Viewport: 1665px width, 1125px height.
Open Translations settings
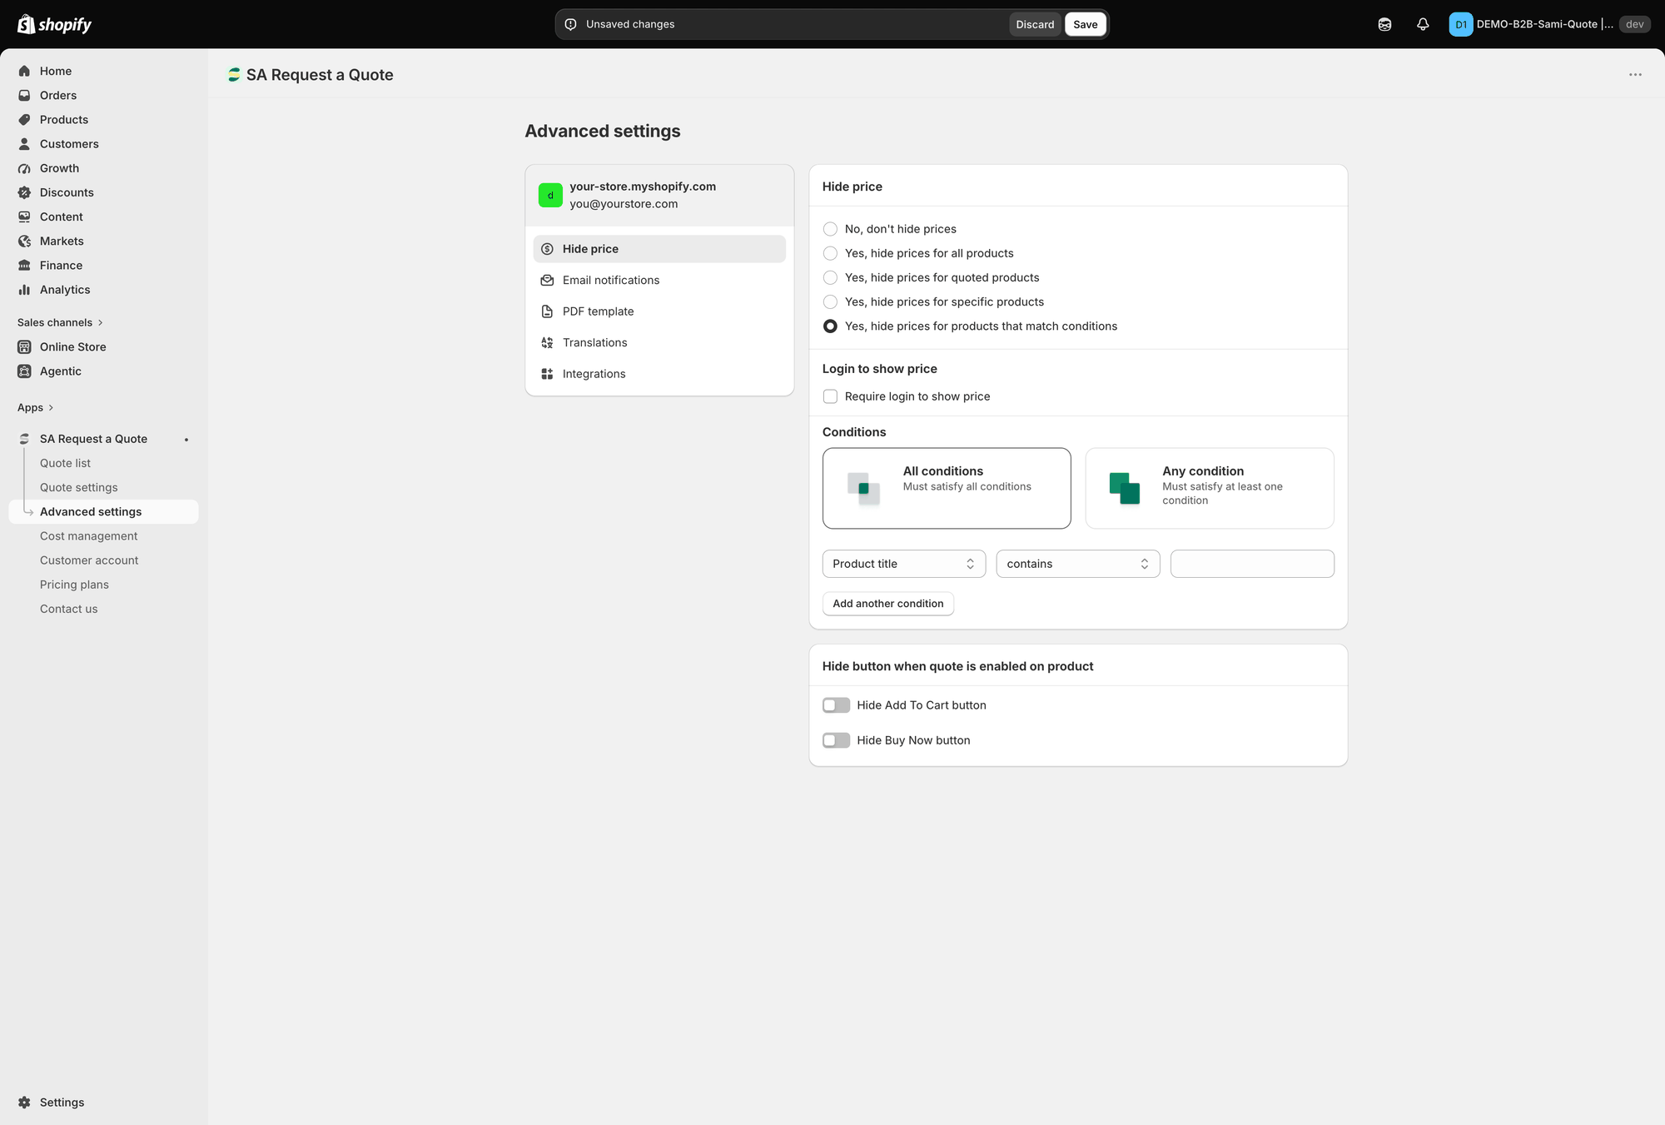point(659,342)
